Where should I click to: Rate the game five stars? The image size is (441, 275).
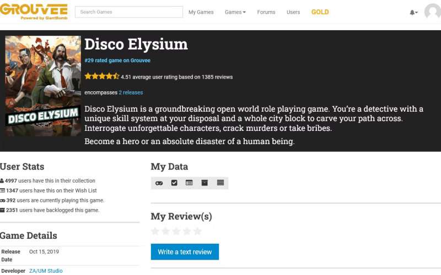198,231
